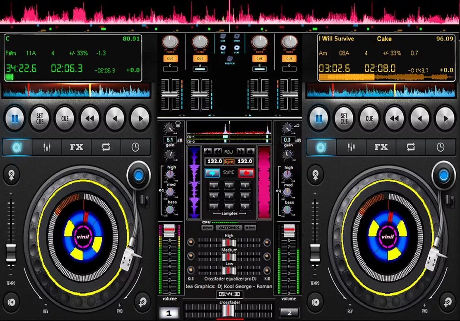
Task: Click the Low crossfader equalizer slider
Action: [229, 270]
